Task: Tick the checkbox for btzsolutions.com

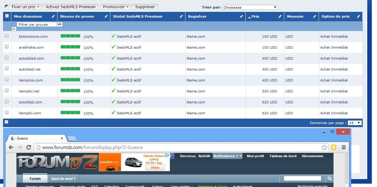Action: pyautogui.click(x=7, y=36)
